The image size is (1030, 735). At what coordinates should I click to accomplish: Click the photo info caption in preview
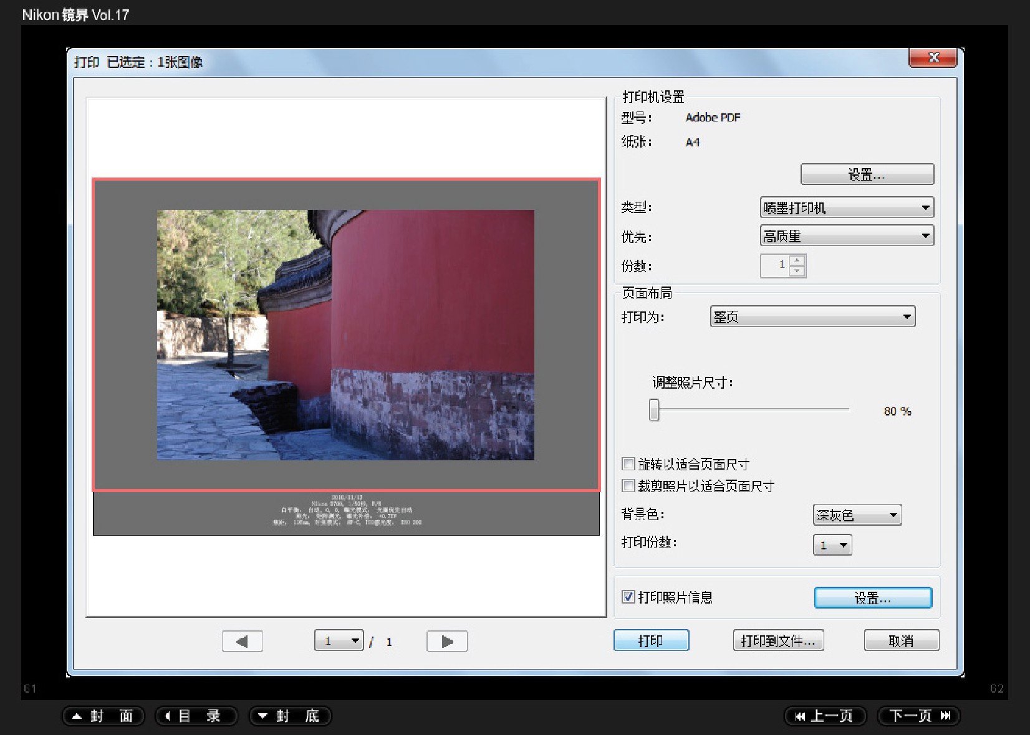tap(347, 510)
